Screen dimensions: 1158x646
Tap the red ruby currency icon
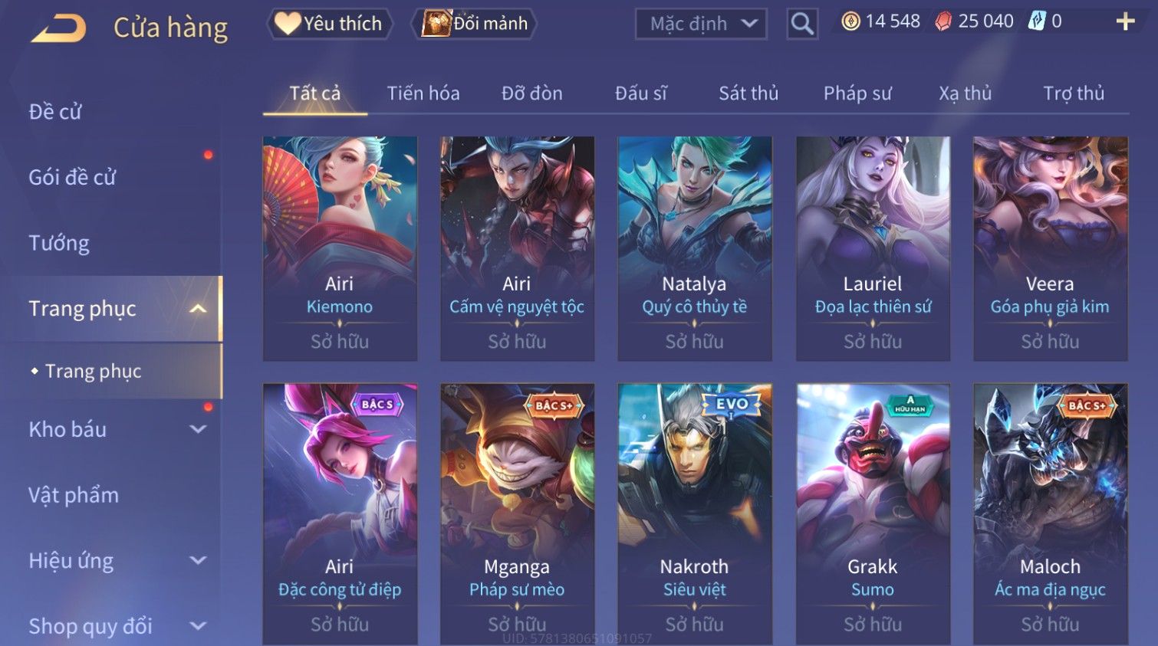(943, 21)
